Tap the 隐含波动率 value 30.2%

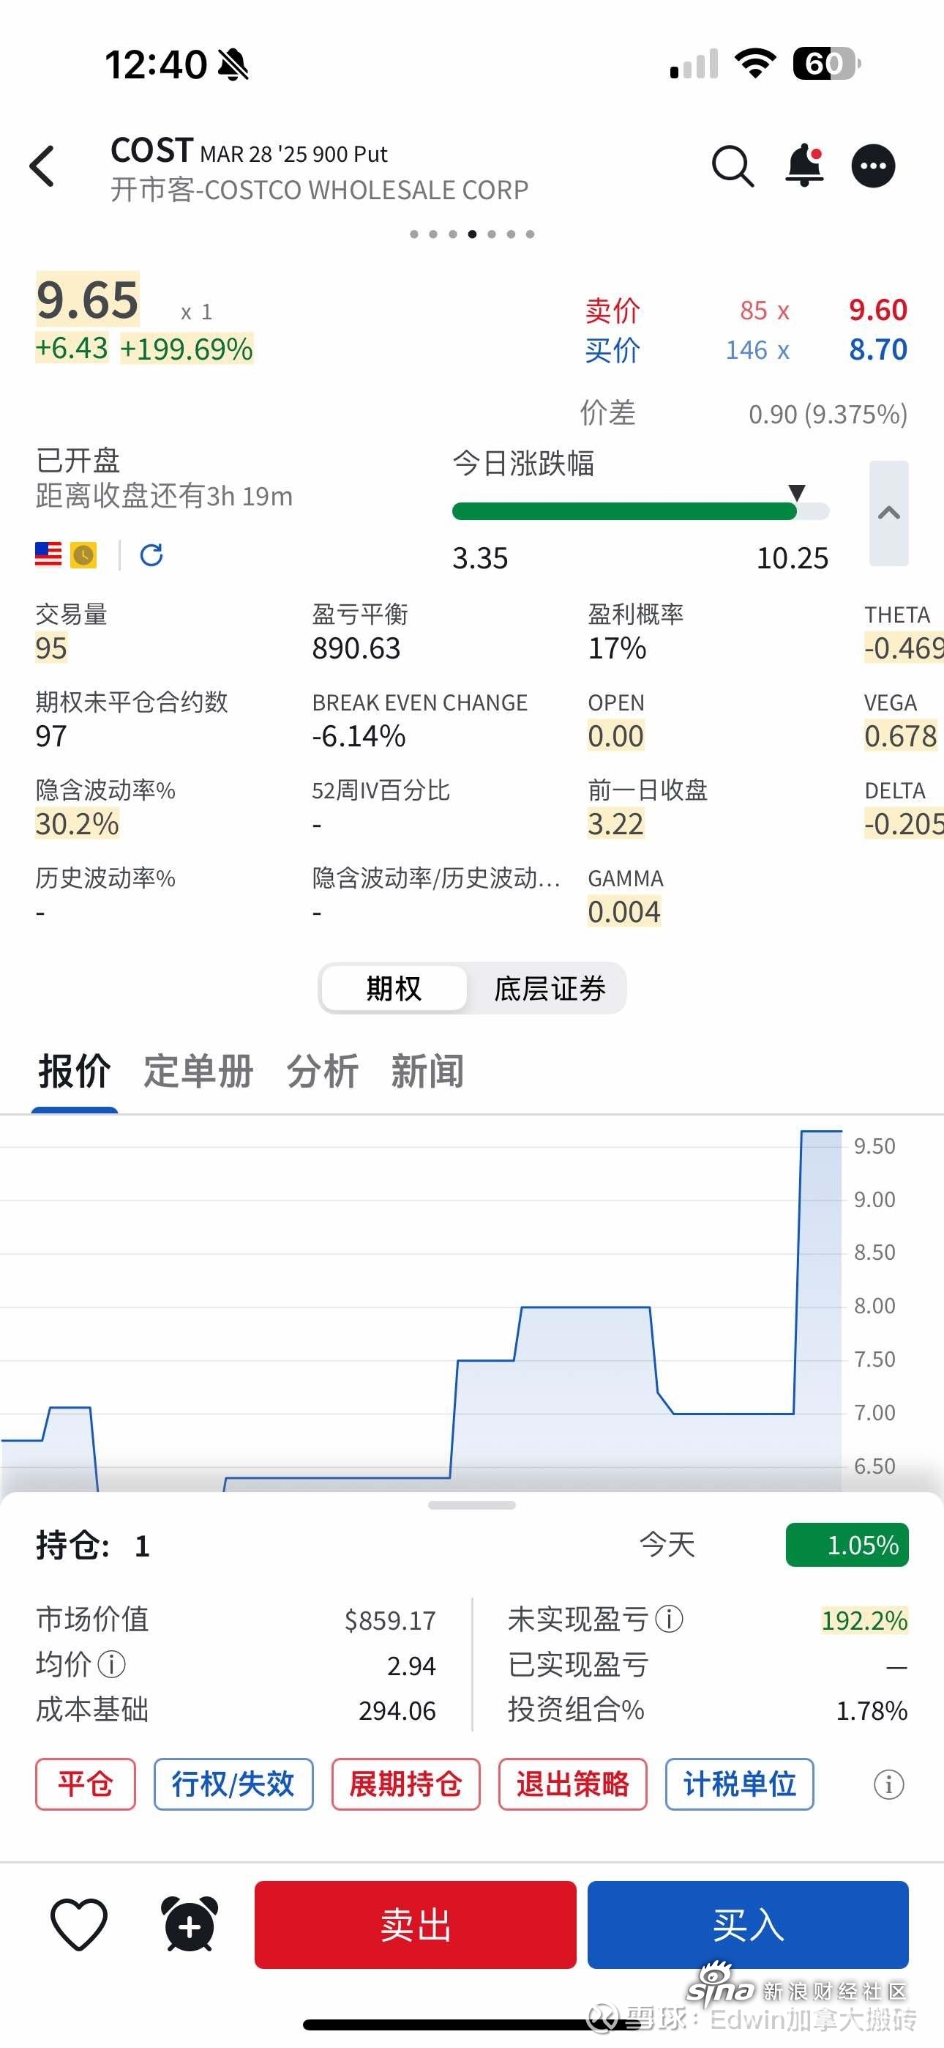tap(77, 823)
